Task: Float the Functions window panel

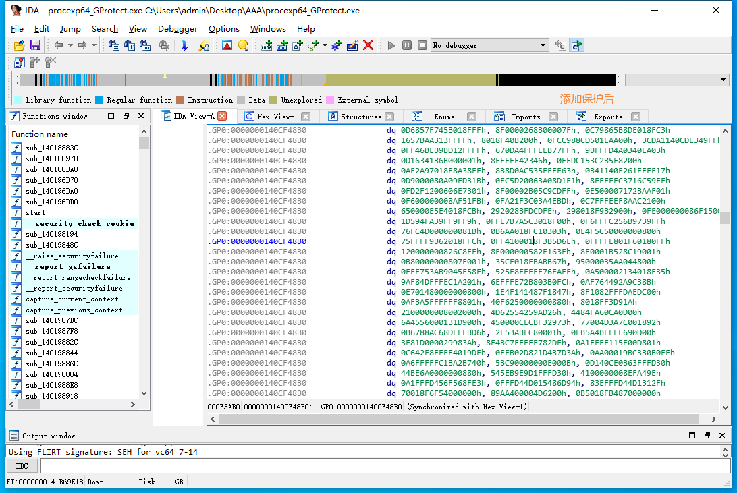Action: click(x=126, y=115)
